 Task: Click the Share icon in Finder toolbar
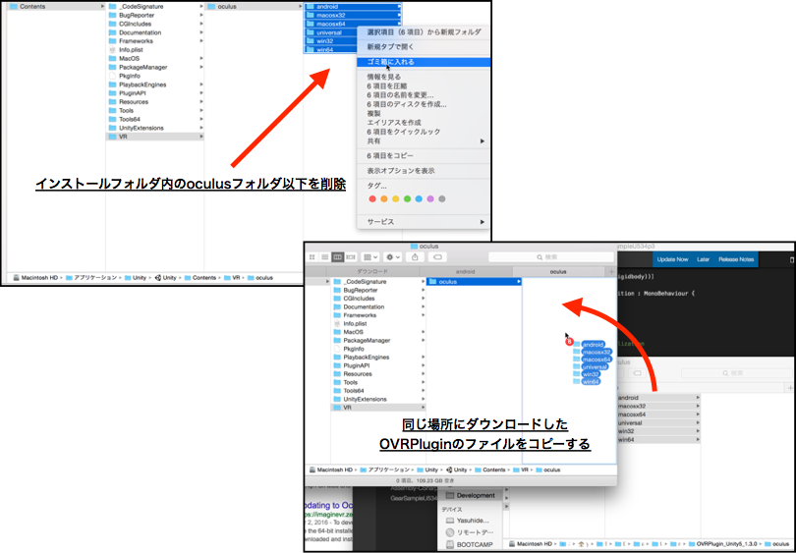click(x=415, y=257)
